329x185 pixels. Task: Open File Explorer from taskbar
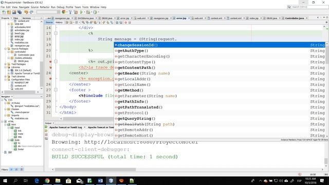pyautogui.click(x=58, y=180)
